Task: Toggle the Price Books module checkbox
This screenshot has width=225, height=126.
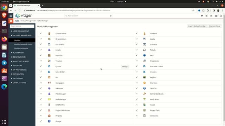Action: click(x=137, y=61)
